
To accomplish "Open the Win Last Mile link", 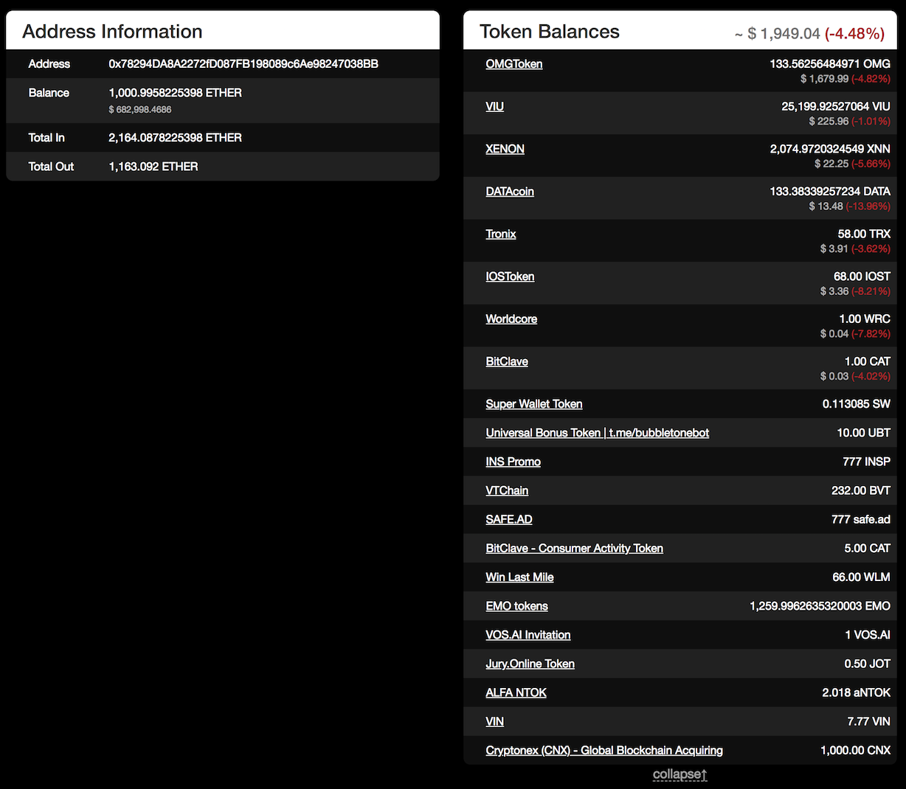I will pos(519,577).
